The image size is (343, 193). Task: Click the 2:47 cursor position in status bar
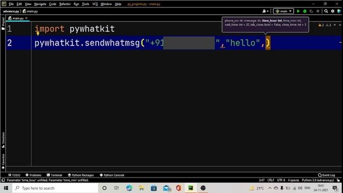click(x=262, y=180)
